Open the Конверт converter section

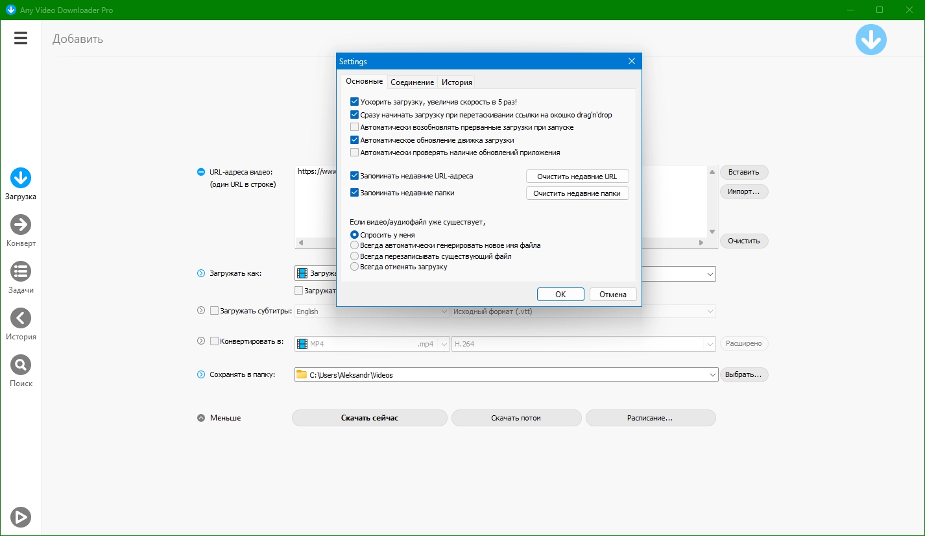pyautogui.click(x=21, y=231)
